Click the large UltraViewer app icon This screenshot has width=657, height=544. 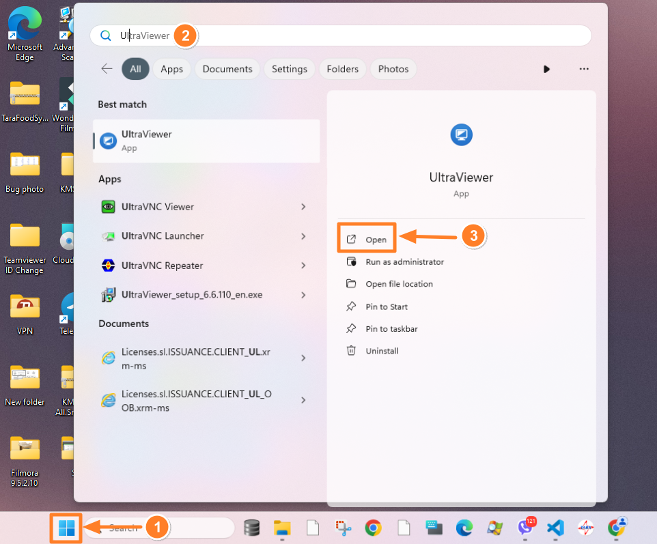(461, 135)
